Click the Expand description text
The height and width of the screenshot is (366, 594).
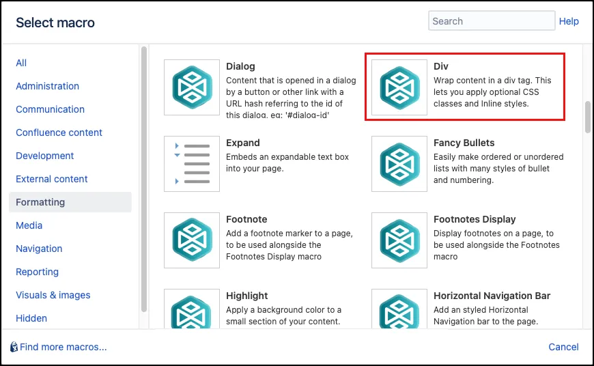click(287, 163)
